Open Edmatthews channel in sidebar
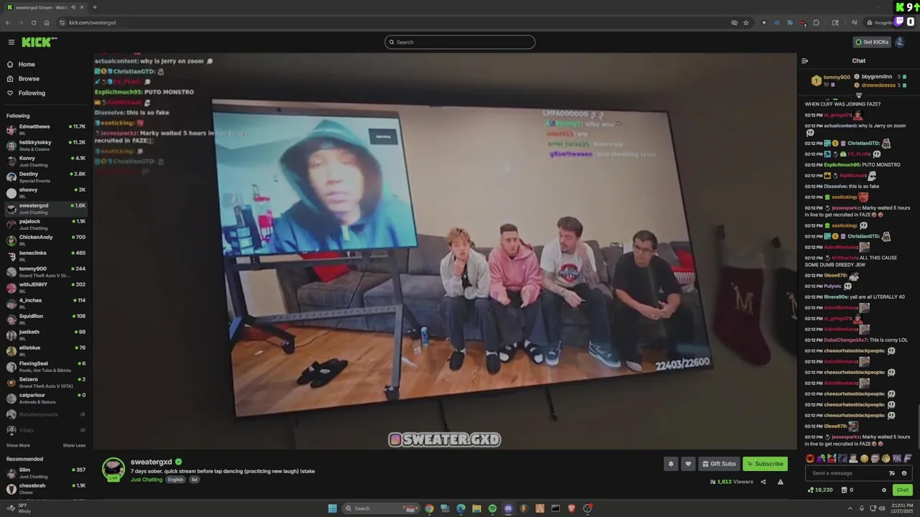This screenshot has width=920, height=517. pyautogui.click(x=46, y=129)
